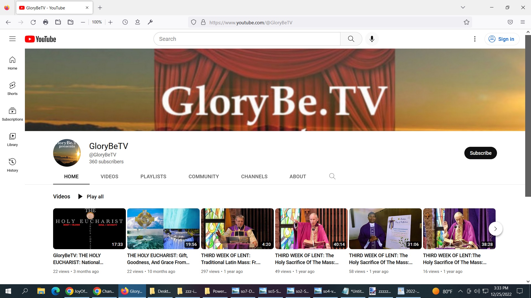Click the search magnifier button
531x298 pixels.
351,39
